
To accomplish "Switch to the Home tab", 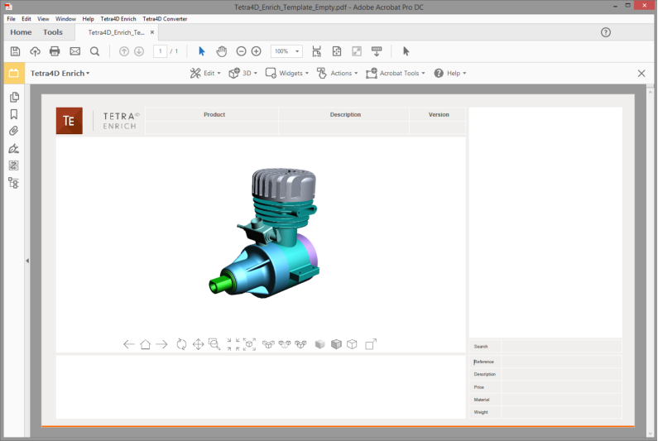I will coord(21,32).
